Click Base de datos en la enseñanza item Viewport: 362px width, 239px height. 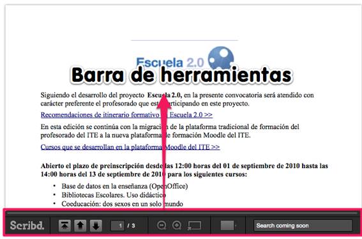124,186
